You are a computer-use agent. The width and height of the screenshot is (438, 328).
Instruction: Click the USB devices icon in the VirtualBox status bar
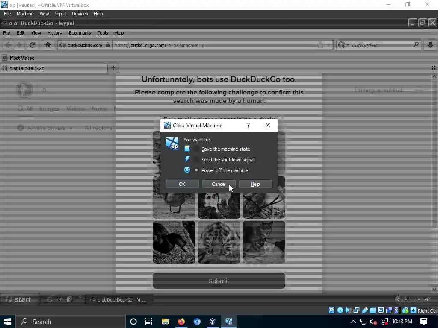coord(364,310)
